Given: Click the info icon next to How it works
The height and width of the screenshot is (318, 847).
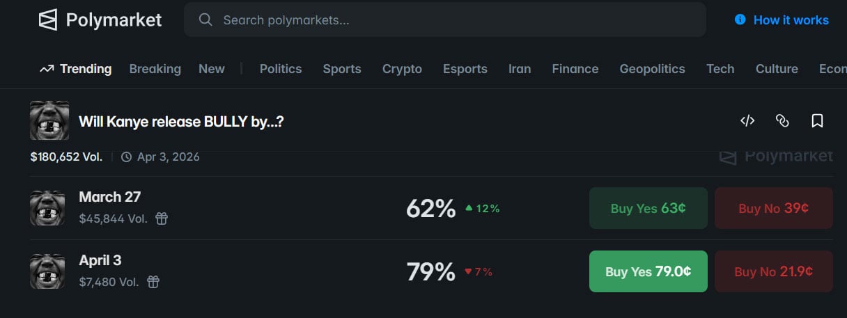Looking at the screenshot, I should pyautogui.click(x=740, y=20).
